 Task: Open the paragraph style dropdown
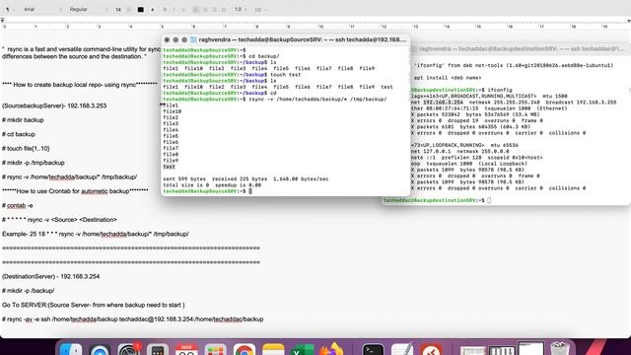(x=10, y=9)
